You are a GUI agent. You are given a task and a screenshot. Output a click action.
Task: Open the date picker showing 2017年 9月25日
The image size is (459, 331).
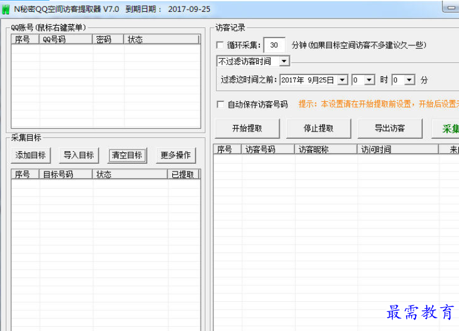click(x=342, y=80)
